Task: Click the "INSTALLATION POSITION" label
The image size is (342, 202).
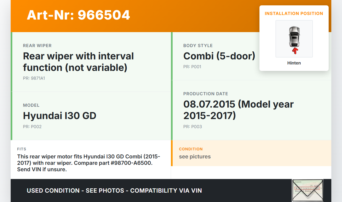Action: point(294,13)
